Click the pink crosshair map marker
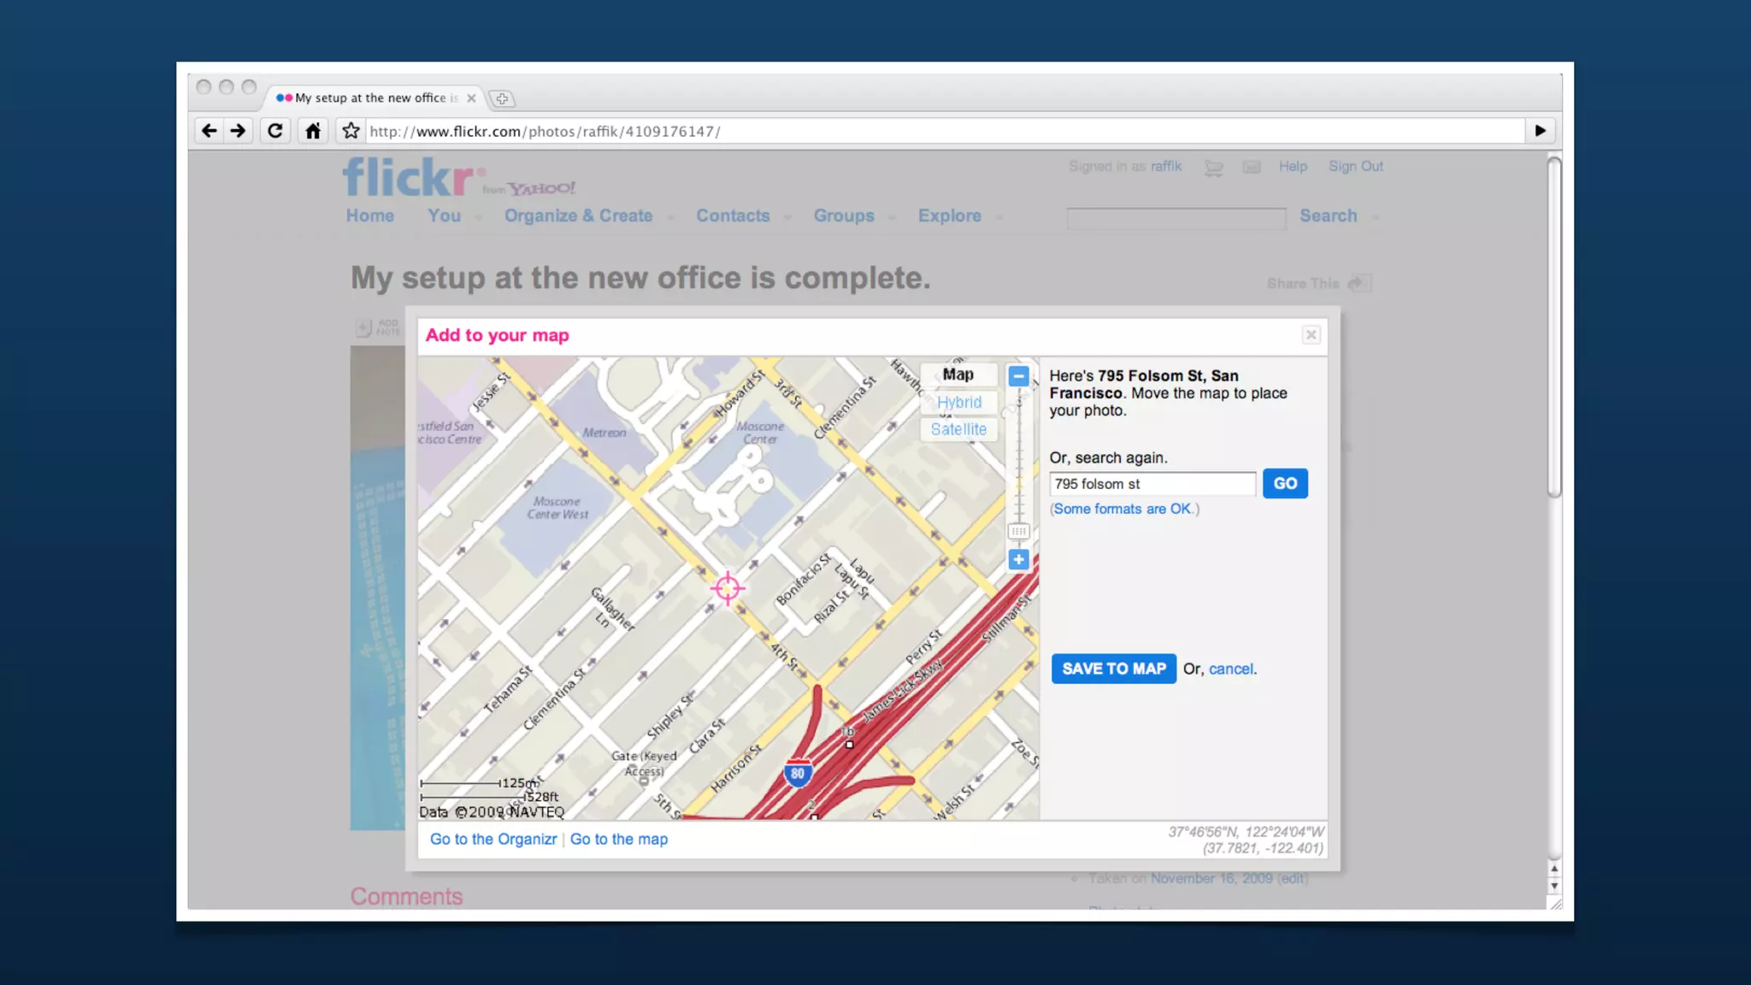Viewport: 1751px width, 985px height. tap(728, 588)
